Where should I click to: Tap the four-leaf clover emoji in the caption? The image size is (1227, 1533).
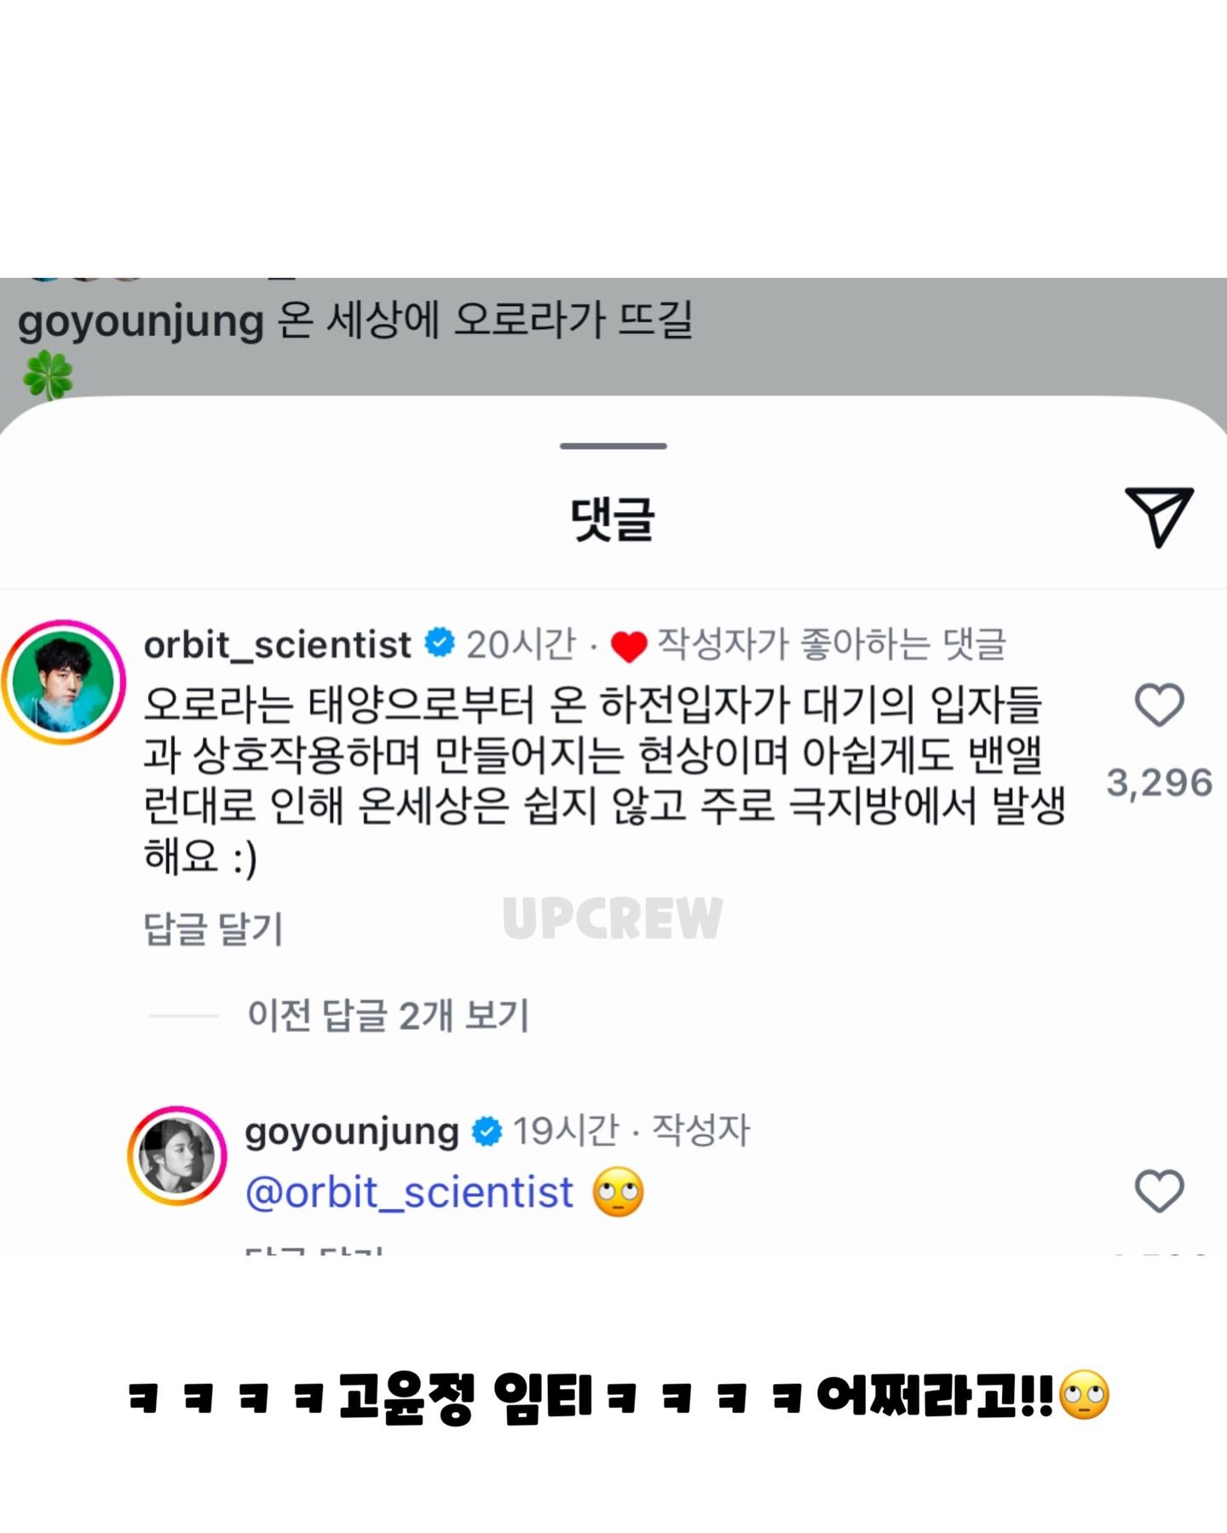[x=48, y=376]
